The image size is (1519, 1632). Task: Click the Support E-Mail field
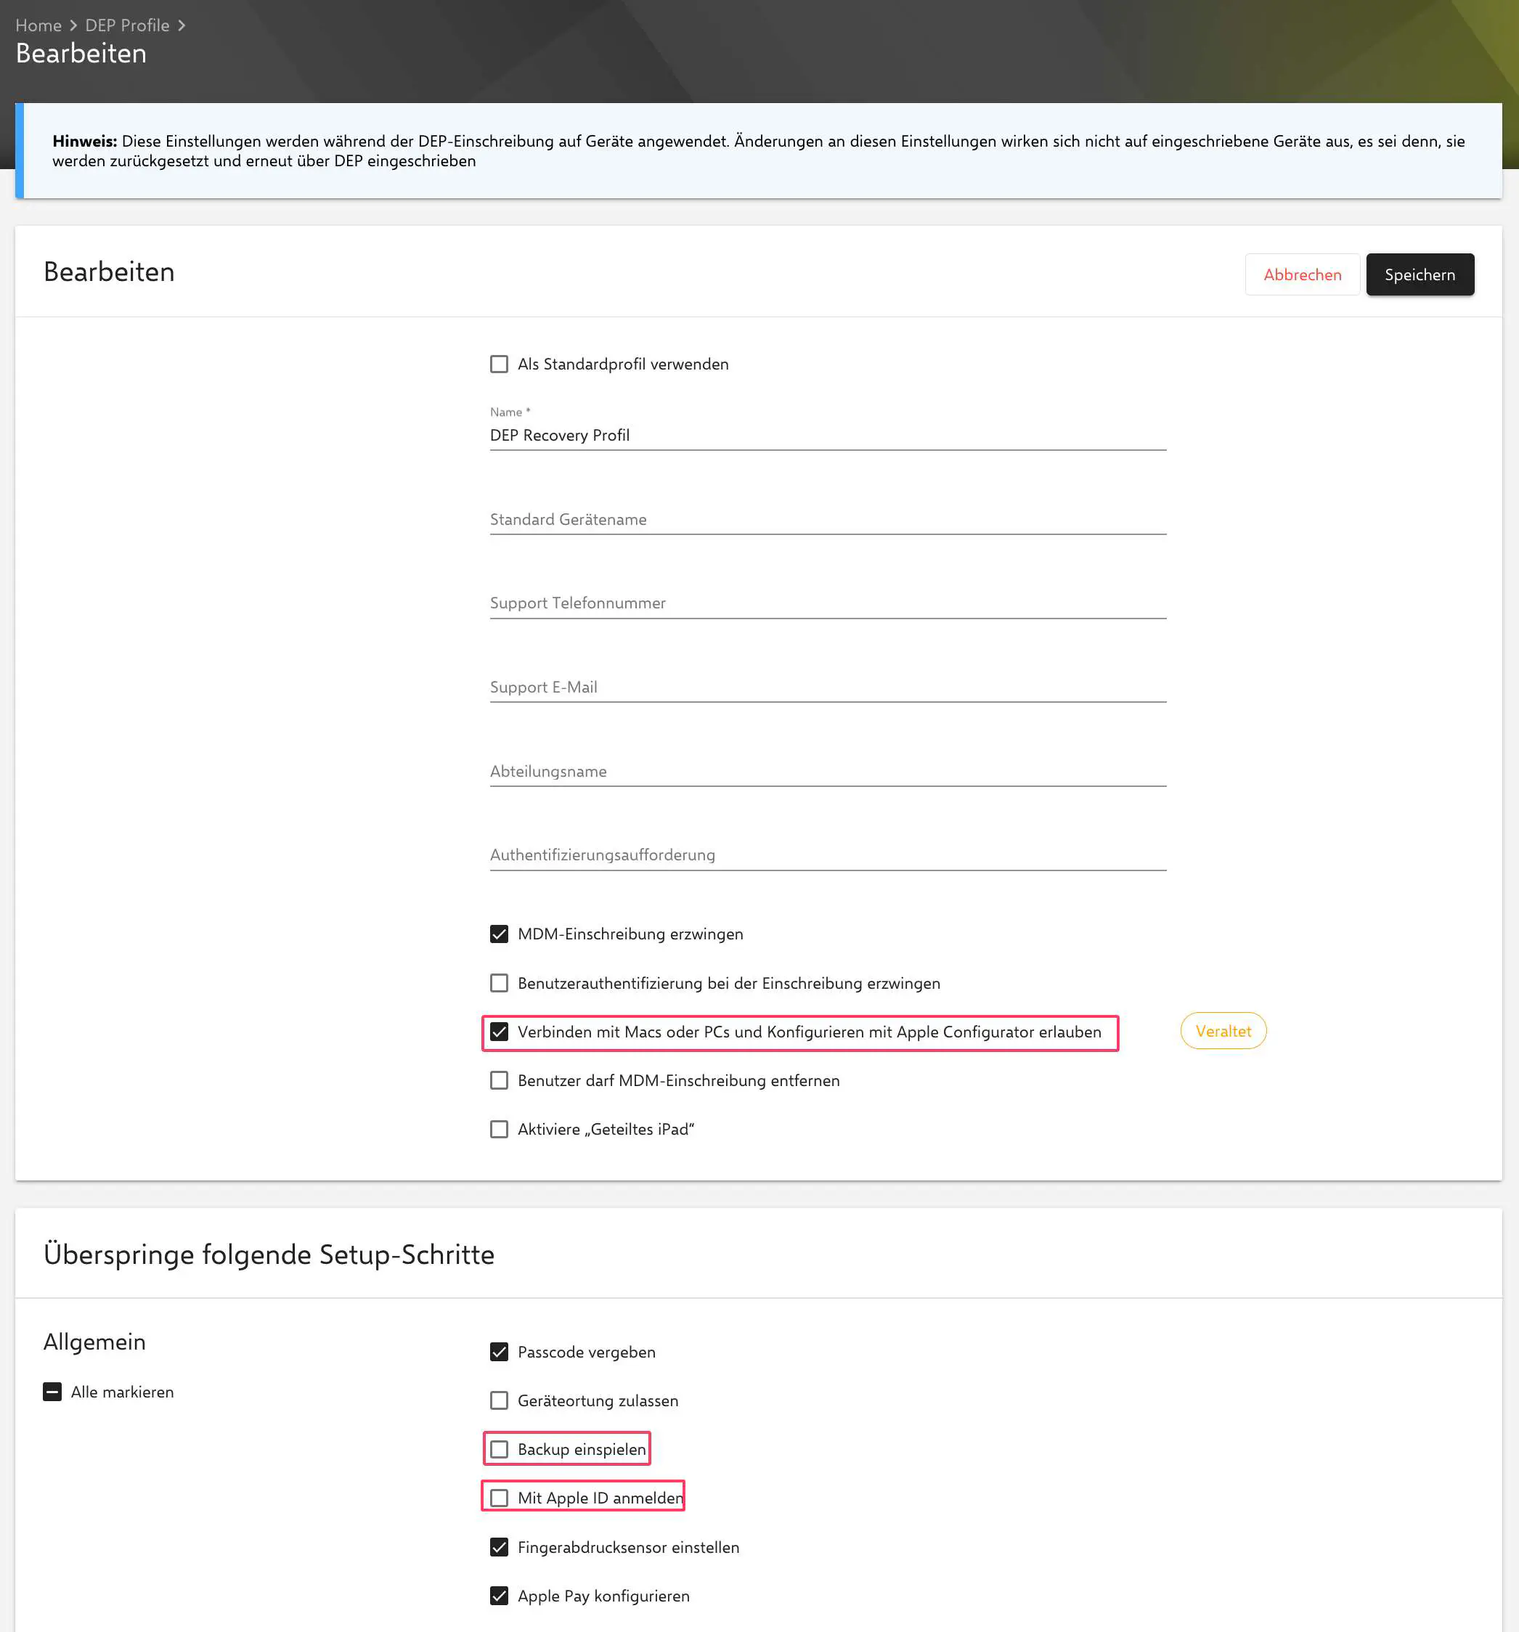point(827,687)
